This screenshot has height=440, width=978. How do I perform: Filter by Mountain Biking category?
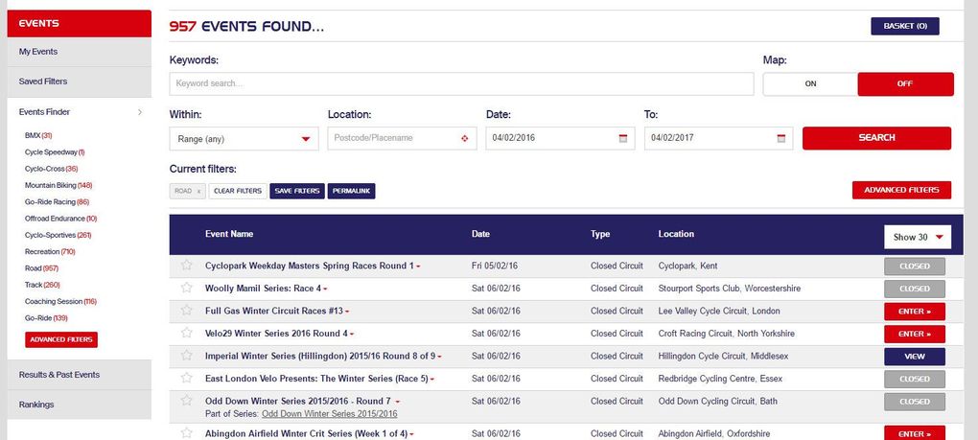(x=58, y=185)
